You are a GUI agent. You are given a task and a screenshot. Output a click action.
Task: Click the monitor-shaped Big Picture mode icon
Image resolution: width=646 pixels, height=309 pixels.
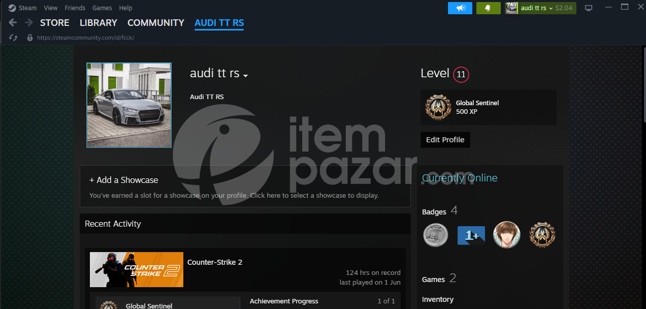coord(589,8)
